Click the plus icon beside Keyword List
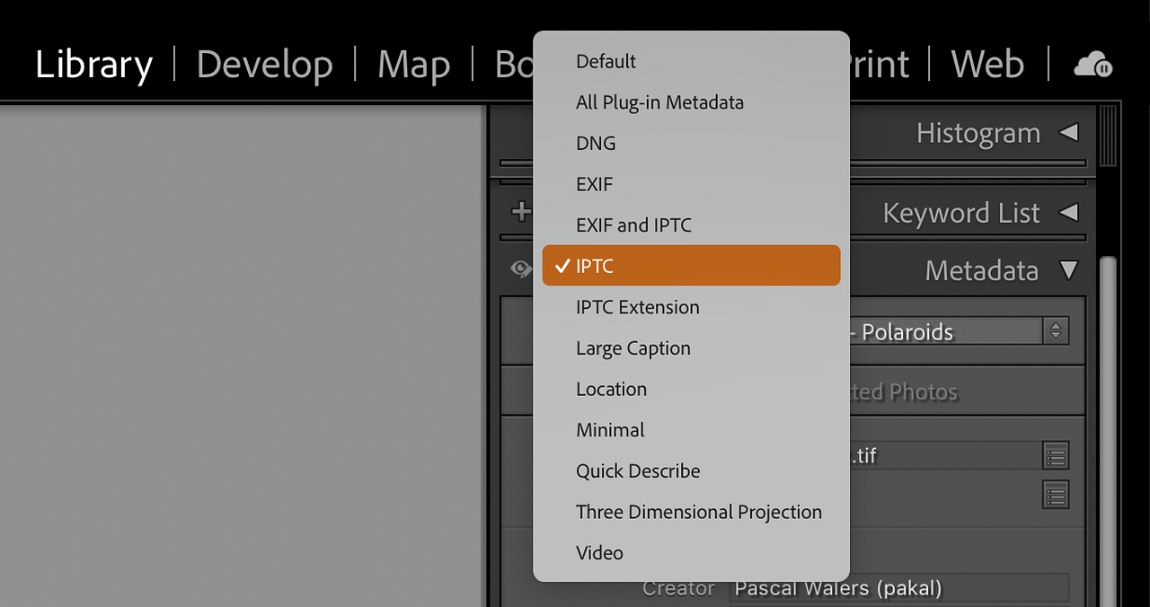Screen dimensions: 1150x607 coord(520,212)
